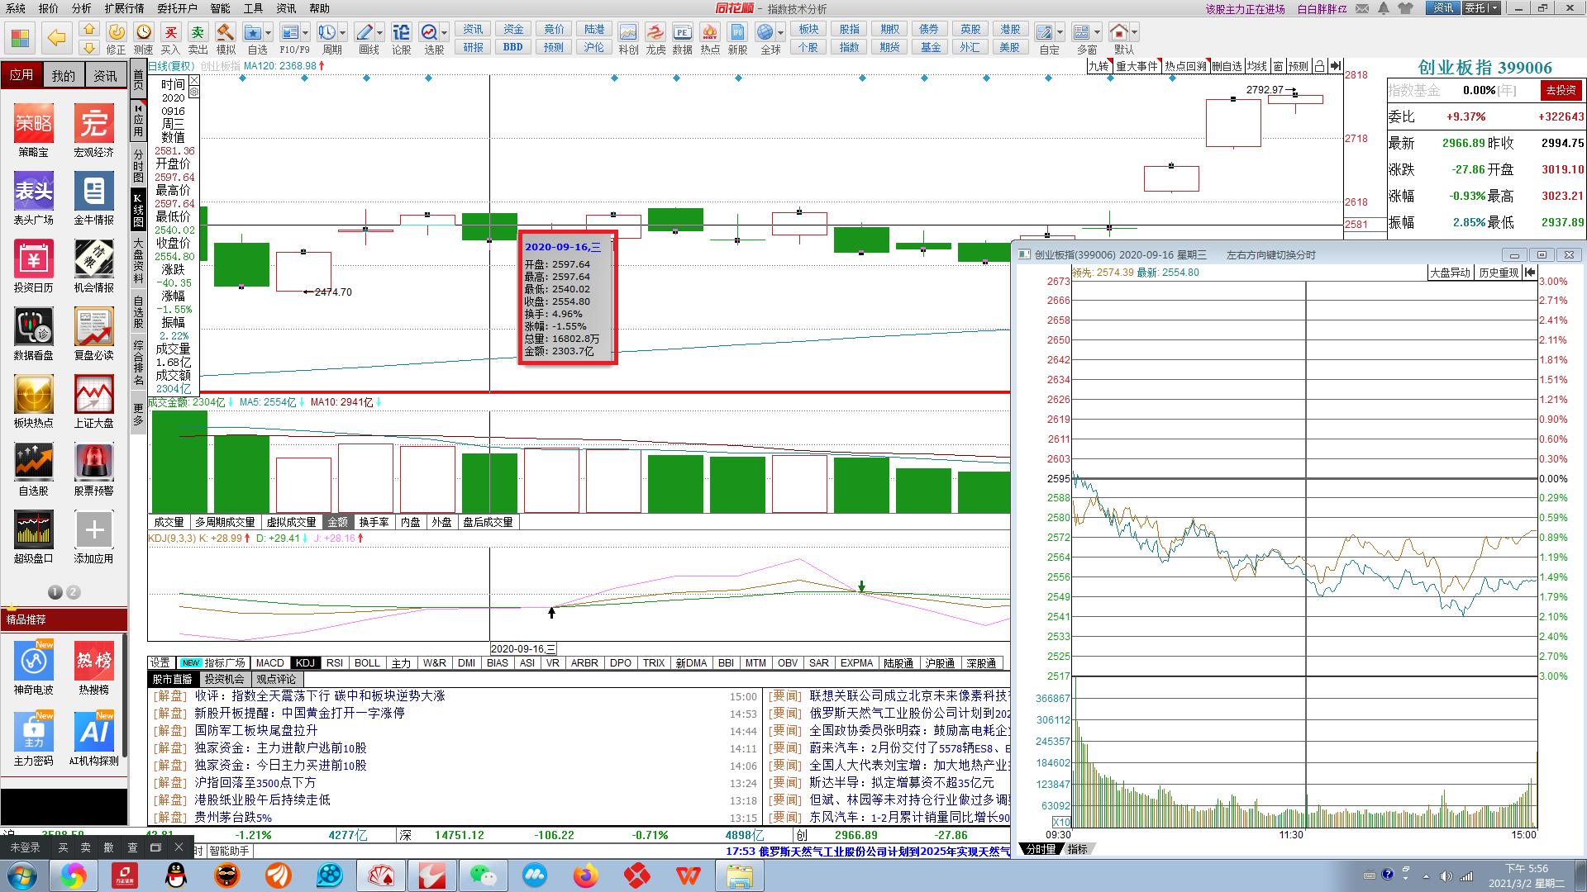
Task: Click the back arrow toolbar icon
Action: [56, 37]
